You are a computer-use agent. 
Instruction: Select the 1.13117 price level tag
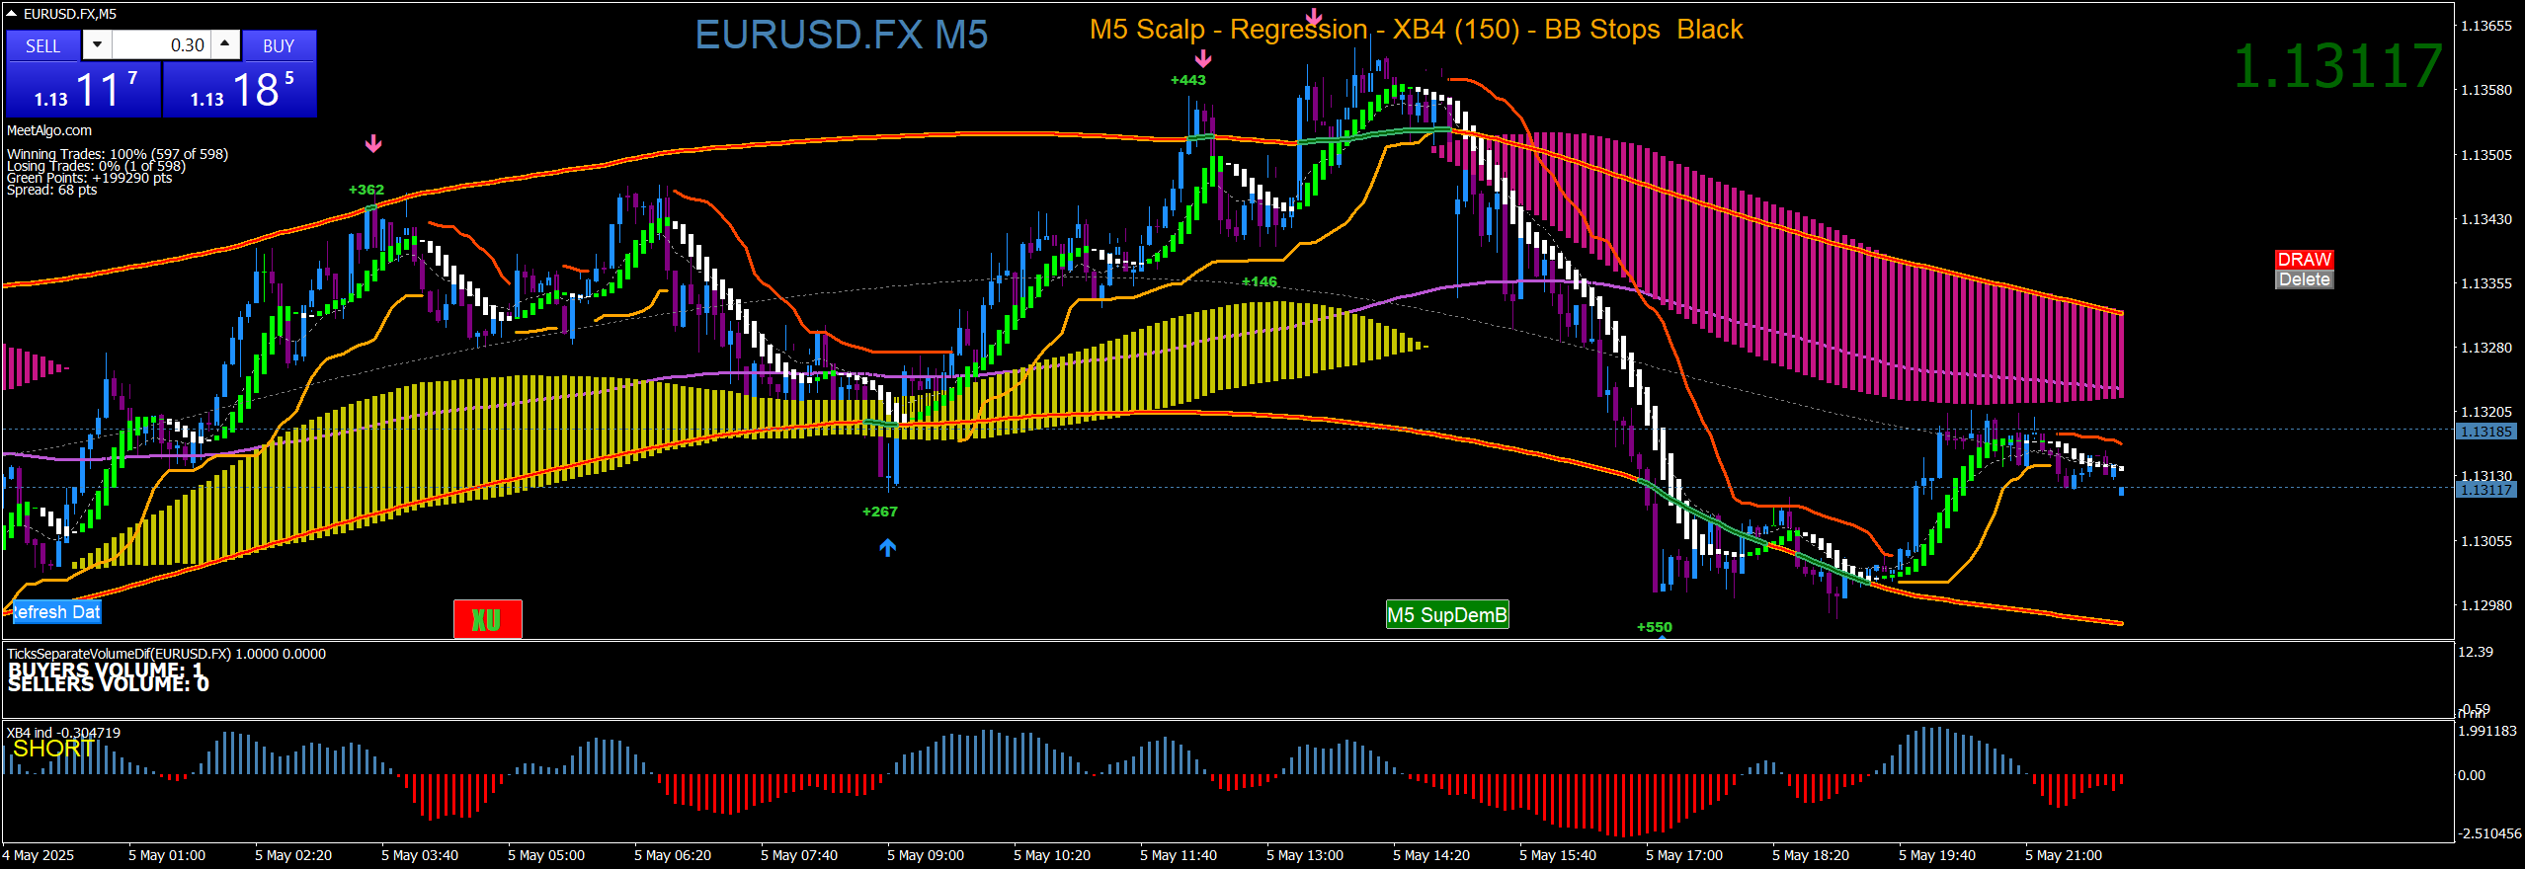click(2485, 490)
